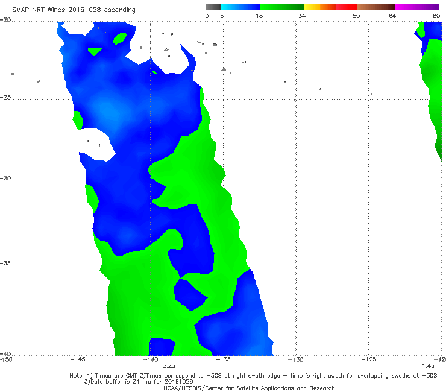The width and height of the screenshot is (446, 392).
Task: Click the color scale label '50'
Action: click(356, 16)
